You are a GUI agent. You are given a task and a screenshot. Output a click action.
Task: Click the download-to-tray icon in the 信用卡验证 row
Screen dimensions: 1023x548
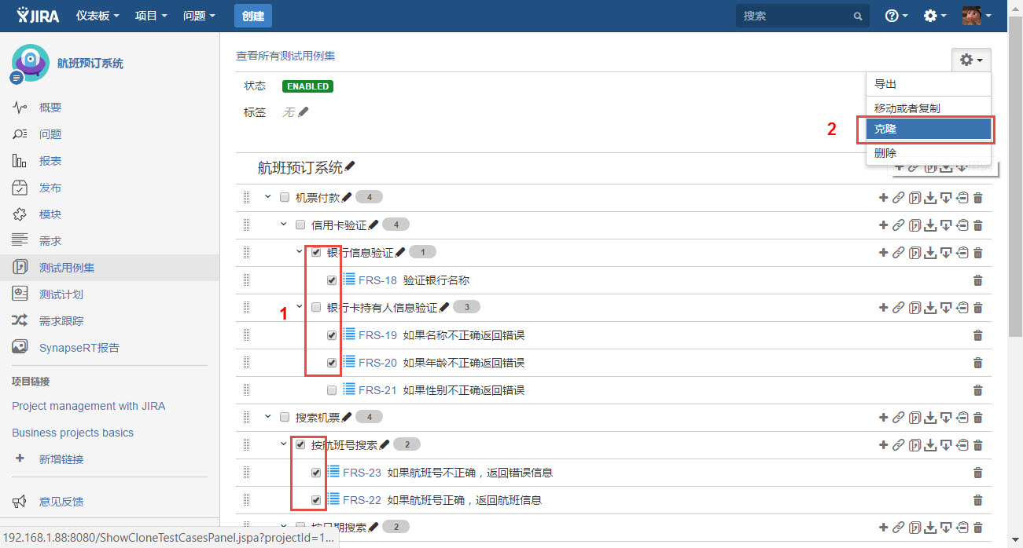(x=930, y=225)
